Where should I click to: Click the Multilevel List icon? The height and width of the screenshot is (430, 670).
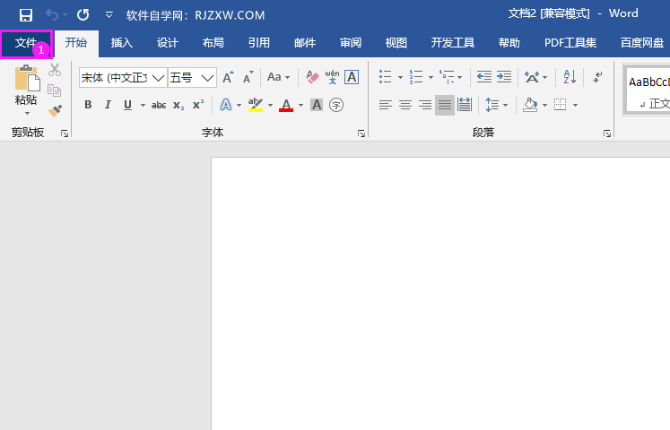(447, 77)
